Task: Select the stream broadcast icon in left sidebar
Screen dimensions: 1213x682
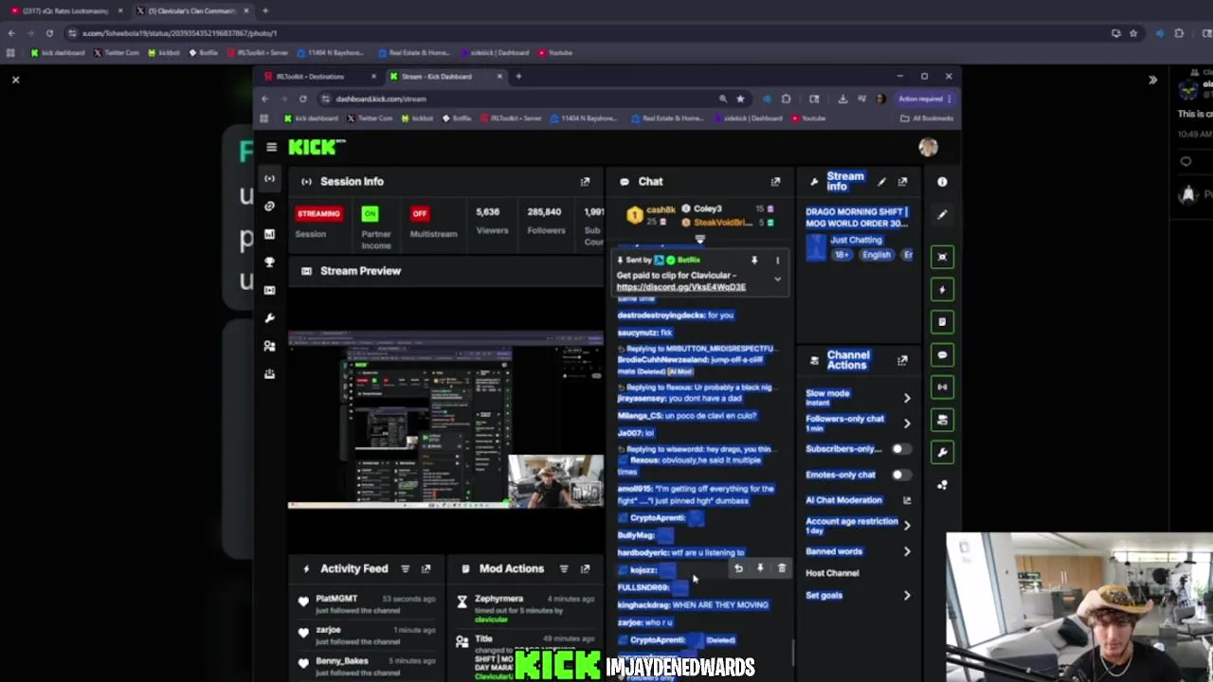Action: coord(269,178)
